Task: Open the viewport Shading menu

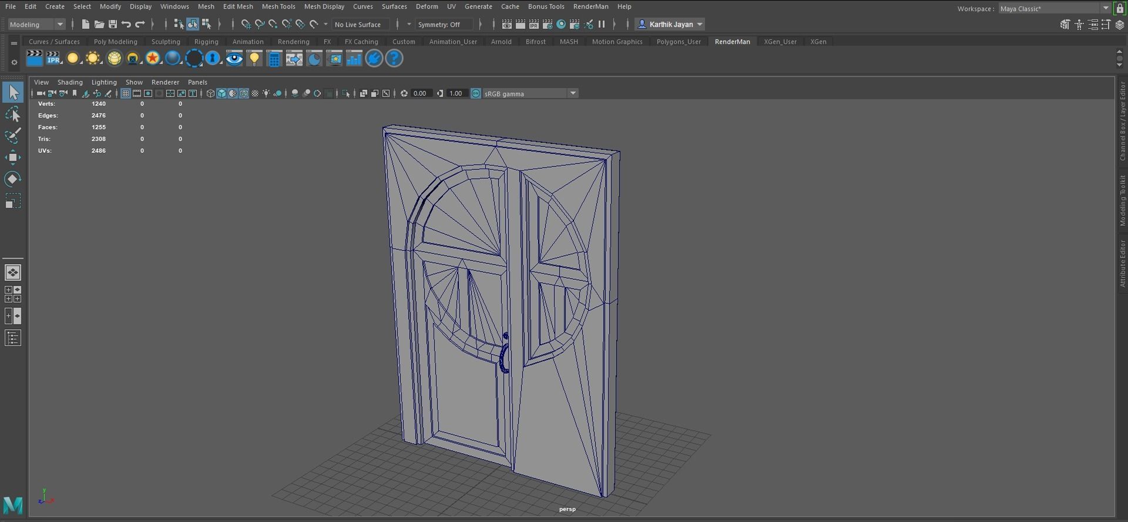Action: coord(70,82)
